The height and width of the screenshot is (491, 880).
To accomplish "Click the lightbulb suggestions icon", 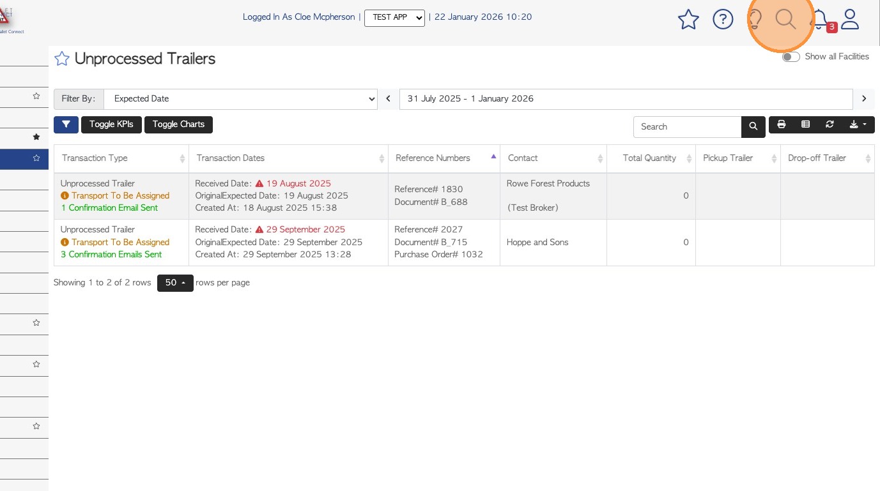I will point(755,20).
